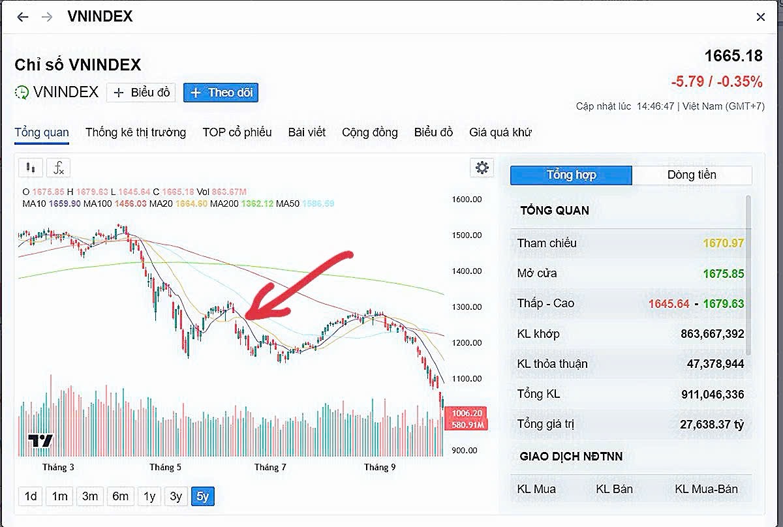
Task: Switch to Tổng hợp view
Action: click(x=571, y=175)
